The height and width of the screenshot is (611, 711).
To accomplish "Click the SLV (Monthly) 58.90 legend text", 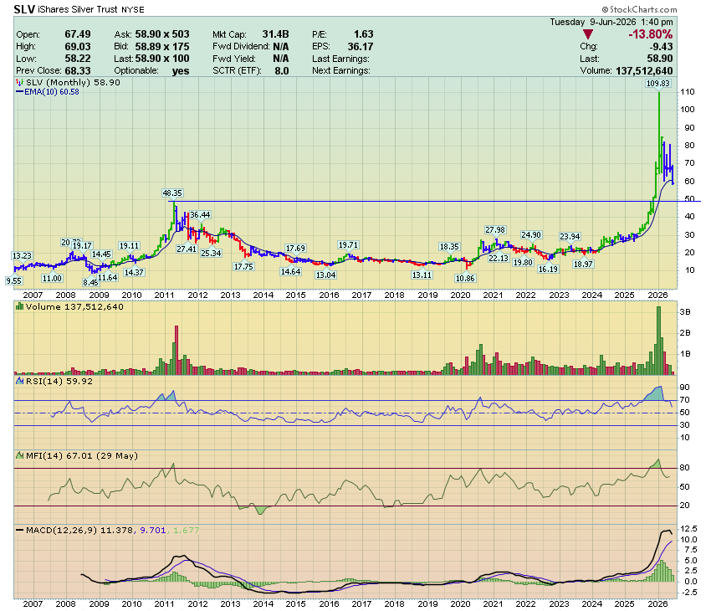I will pos(73,83).
